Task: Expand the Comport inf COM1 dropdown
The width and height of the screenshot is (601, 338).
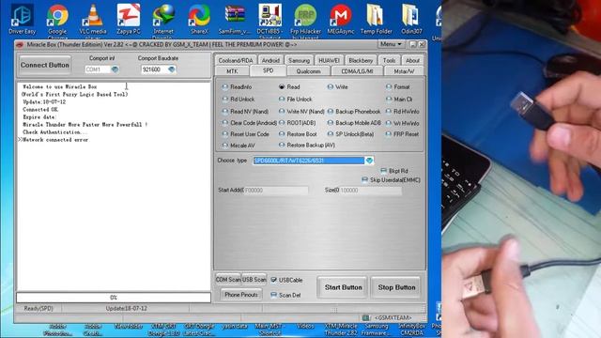Action: tap(115, 69)
